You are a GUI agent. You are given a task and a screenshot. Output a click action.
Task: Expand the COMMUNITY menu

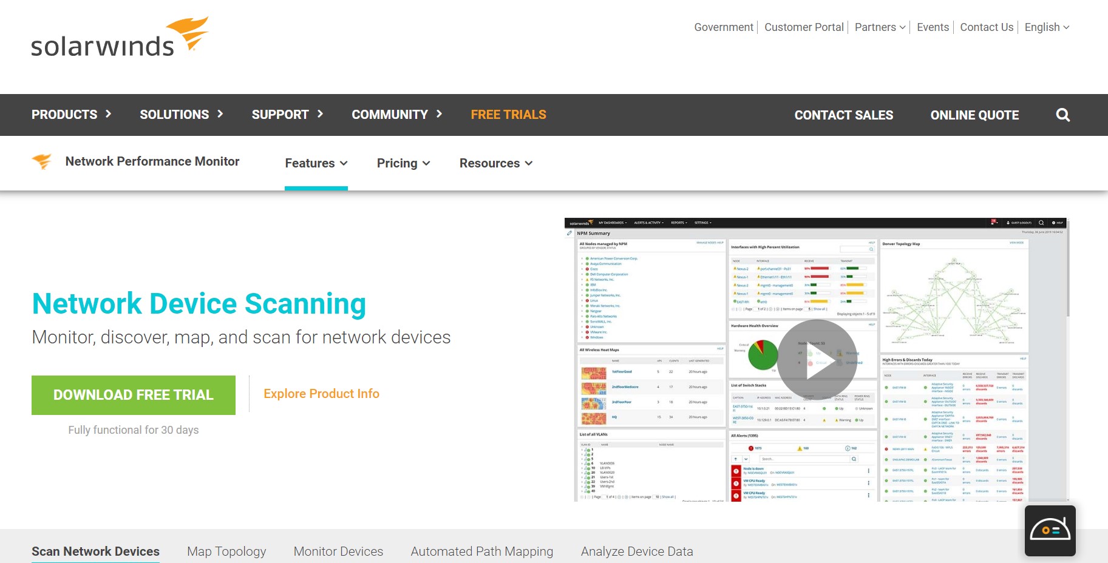click(397, 115)
